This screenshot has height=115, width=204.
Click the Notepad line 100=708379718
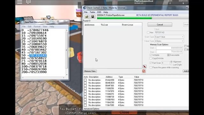coord(34,66)
